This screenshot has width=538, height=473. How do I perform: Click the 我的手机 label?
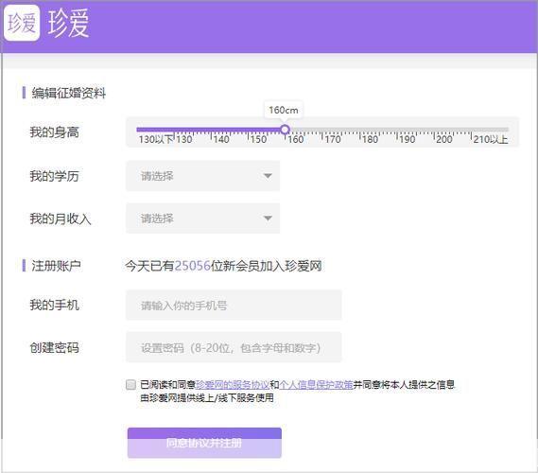click(x=54, y=305)
